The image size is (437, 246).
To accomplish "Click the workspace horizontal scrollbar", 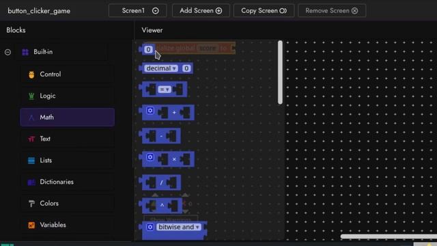I will [x=389, y=236].
